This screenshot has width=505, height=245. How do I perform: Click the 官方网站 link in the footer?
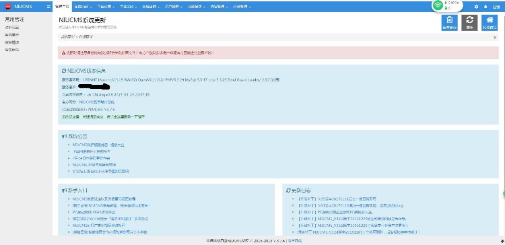[x=295, y=241]
